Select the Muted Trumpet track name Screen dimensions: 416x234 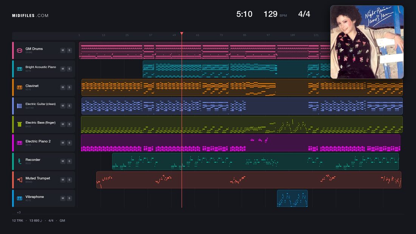pyautogui.click(x=38, y=178)
